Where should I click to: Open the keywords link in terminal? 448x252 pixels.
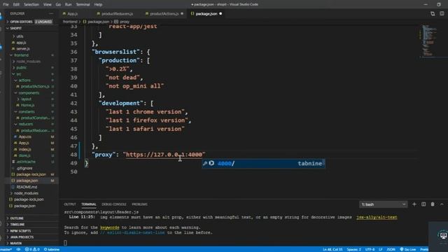110,227
